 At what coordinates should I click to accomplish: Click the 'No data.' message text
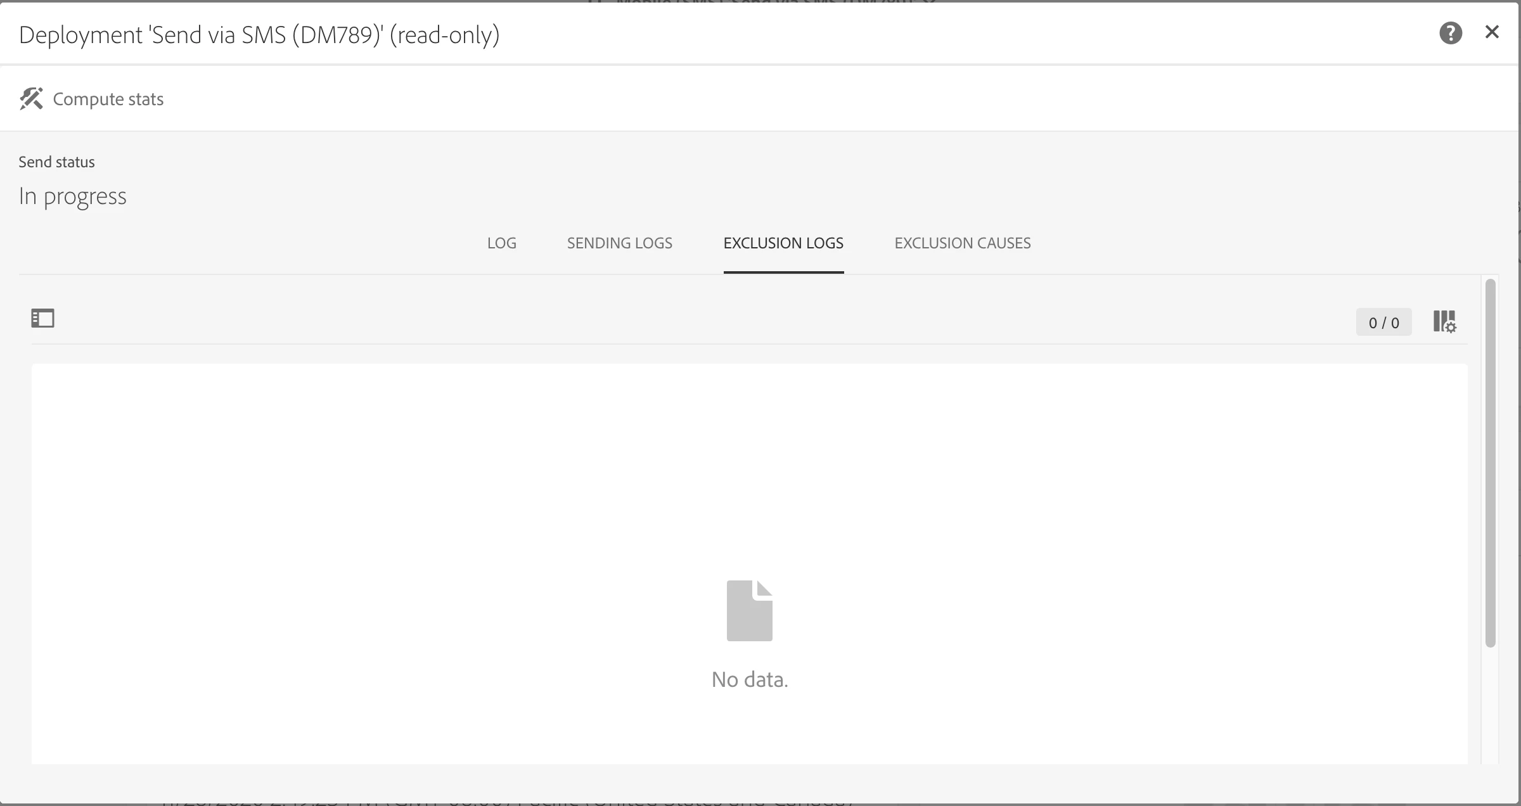(x=749, y=679)
